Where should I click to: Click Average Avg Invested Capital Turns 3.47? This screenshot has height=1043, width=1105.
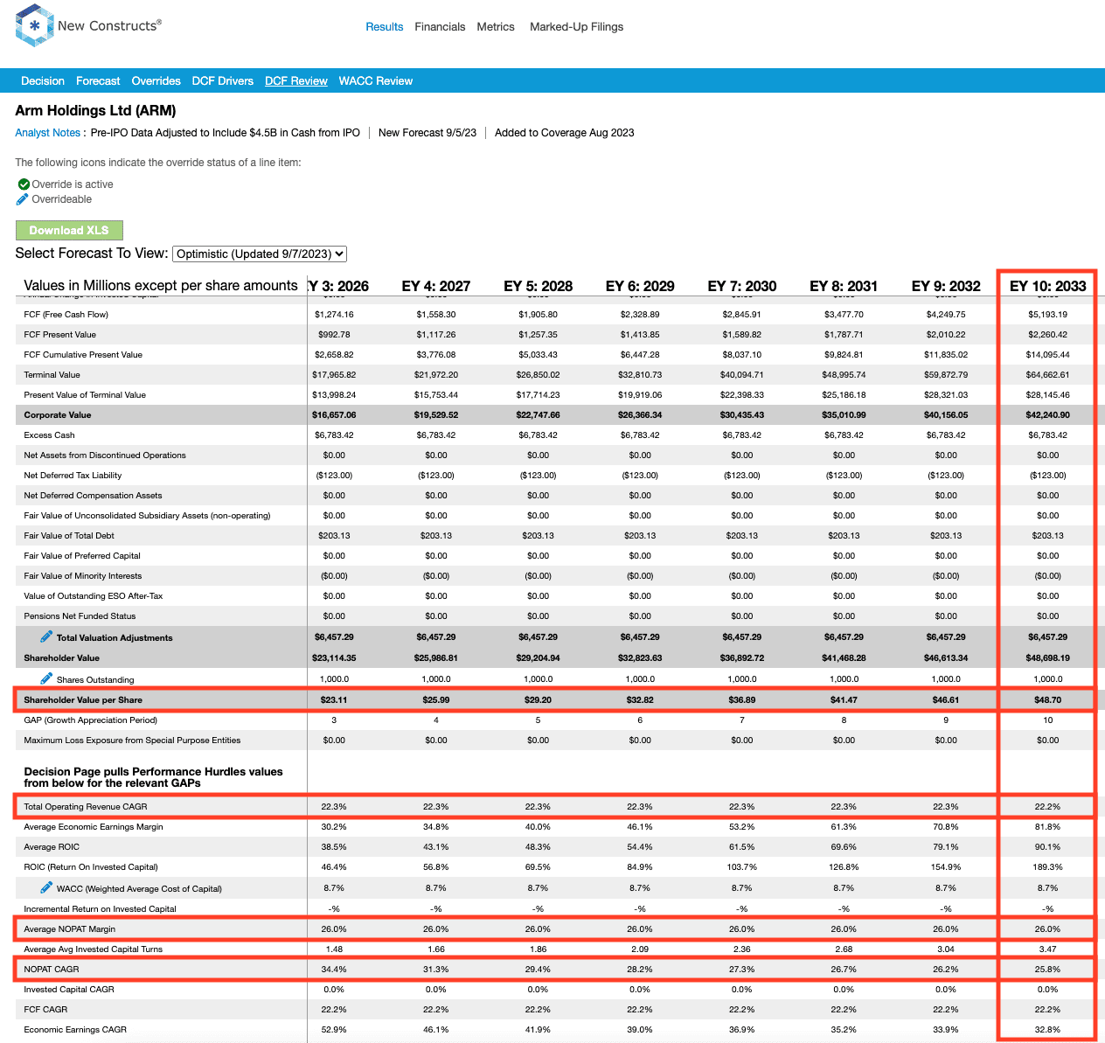(1048, 949)
